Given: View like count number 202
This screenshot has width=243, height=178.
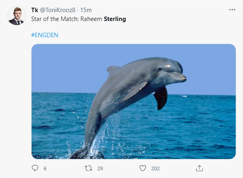Looking at the screenshot, I should (x=156, y=168).
